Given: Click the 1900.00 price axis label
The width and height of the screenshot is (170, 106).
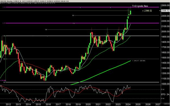Looking at the screenshot, I should pos(165,37).
